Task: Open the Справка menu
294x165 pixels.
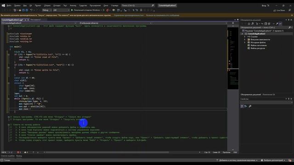Action: pyautogui.click(x=114, y=5)
